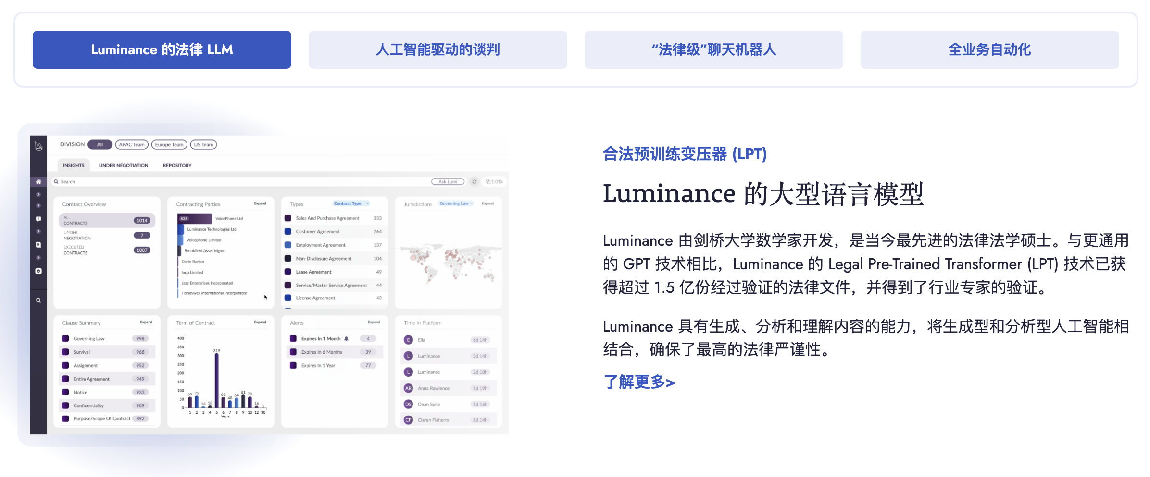Click the VoicePhone Ltd 626 bar
This screenshot has height=477, width=1150.
(195, 218)
